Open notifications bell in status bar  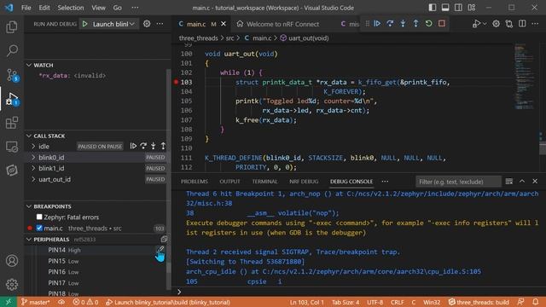pos(536,302)
